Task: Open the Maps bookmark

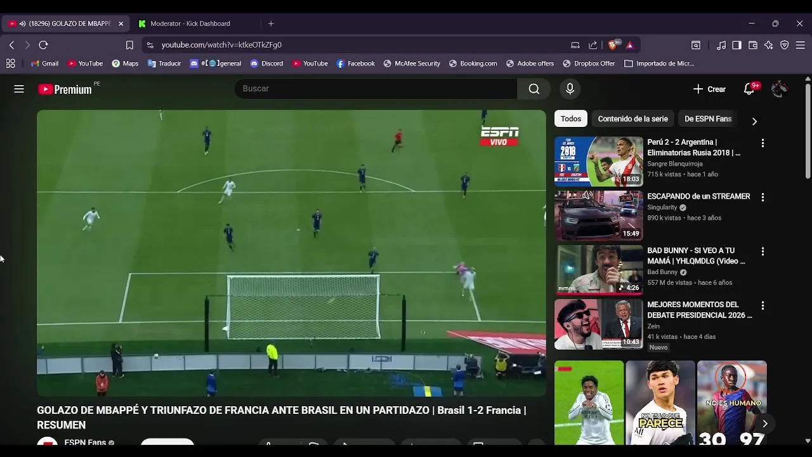Action: (125, 63)
